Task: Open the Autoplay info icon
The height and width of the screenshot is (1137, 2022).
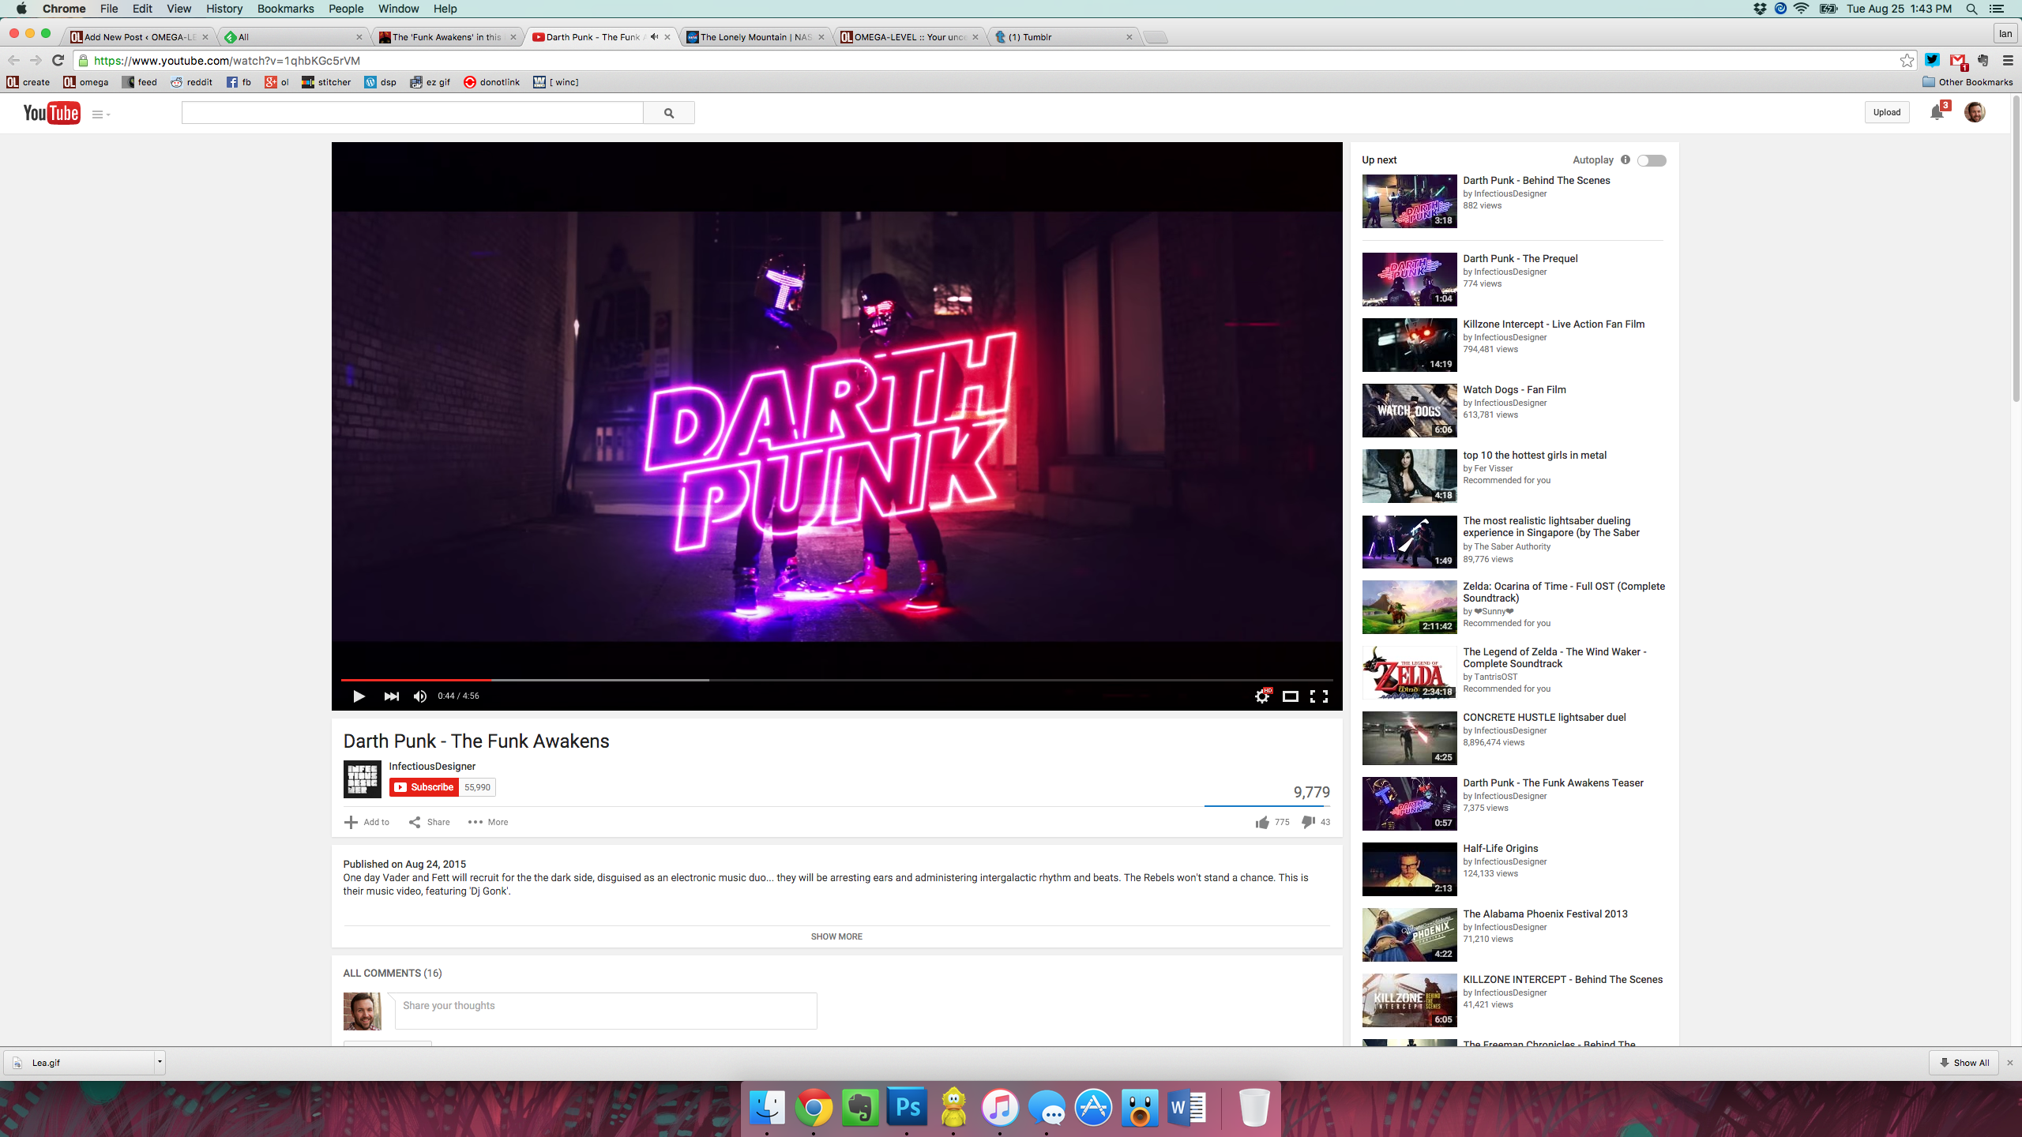Action: 1625,159
